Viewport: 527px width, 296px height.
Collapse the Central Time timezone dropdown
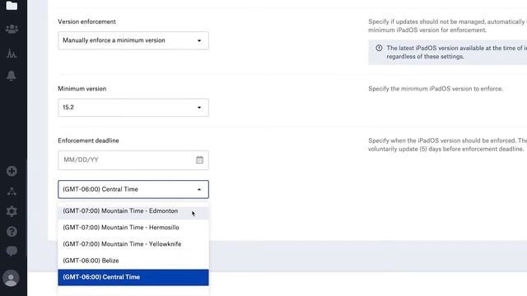[133, 189]
